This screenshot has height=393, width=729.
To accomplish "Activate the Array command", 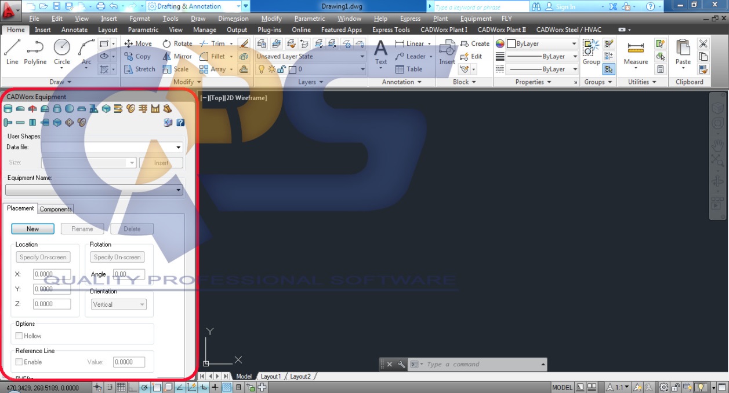I will [x=212, y=69].
